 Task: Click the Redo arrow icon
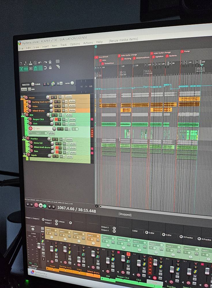click(x=45, y=62)
